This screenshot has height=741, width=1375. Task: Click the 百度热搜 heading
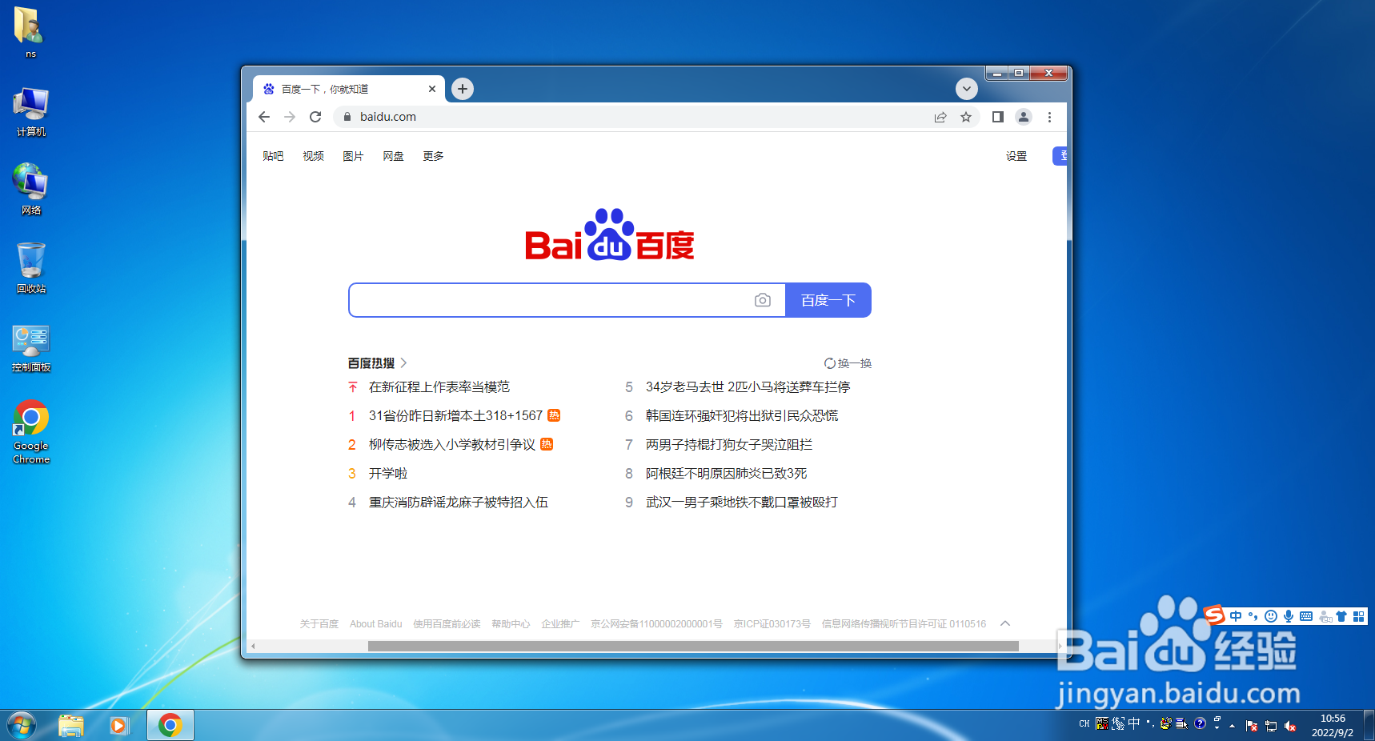point(371,363)
